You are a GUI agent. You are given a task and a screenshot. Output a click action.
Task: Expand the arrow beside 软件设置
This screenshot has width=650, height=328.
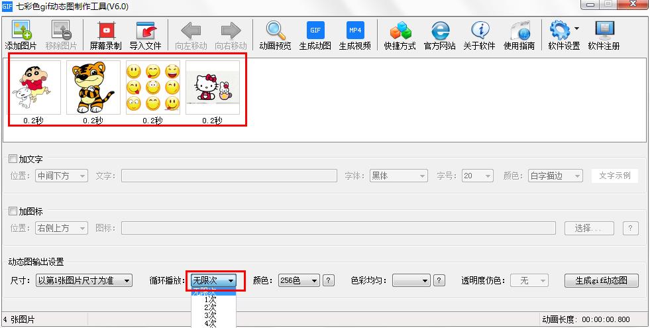click(x=576, y=28)
